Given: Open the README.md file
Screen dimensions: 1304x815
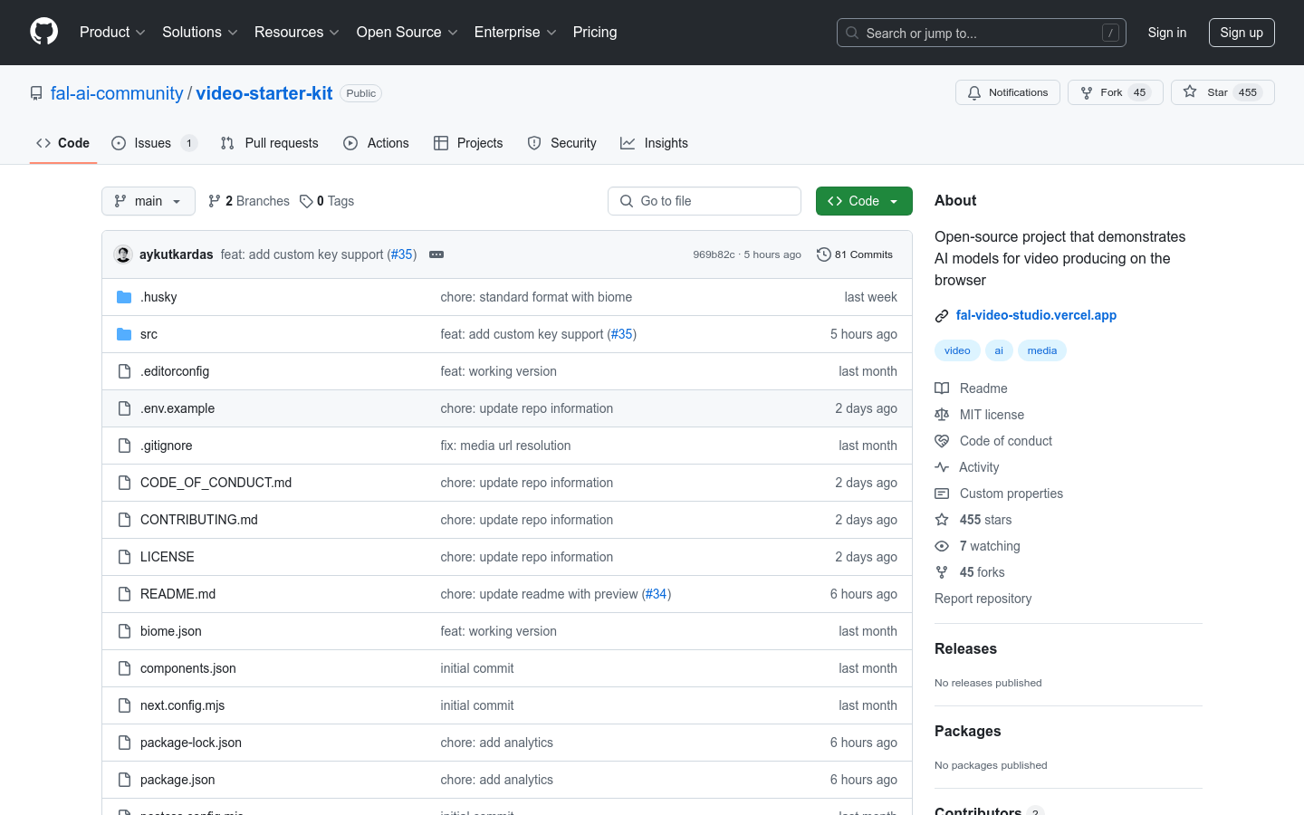Looking at the screenshot, I should pos(177,594).
